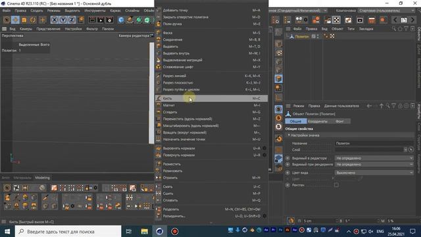Image resolution: width=421 pixels, height=237 pixels.
Task: Click the recent tools plus icon
Action: pyautogui.click(x=42, y=20)
